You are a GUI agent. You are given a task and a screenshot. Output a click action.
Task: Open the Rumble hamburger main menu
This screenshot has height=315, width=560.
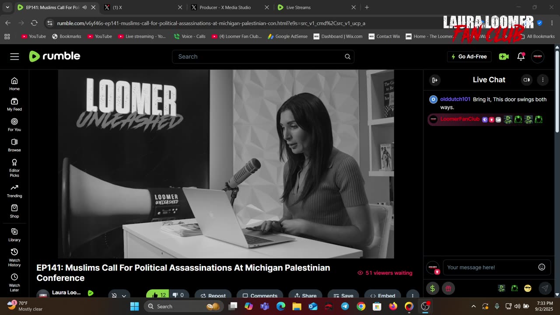14,56
